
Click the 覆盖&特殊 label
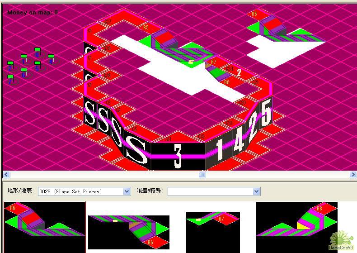pyautogui.click(x=150, y=191)
